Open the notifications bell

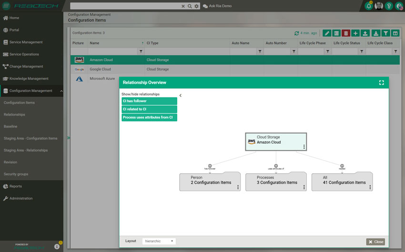click(x=369, y=6)
